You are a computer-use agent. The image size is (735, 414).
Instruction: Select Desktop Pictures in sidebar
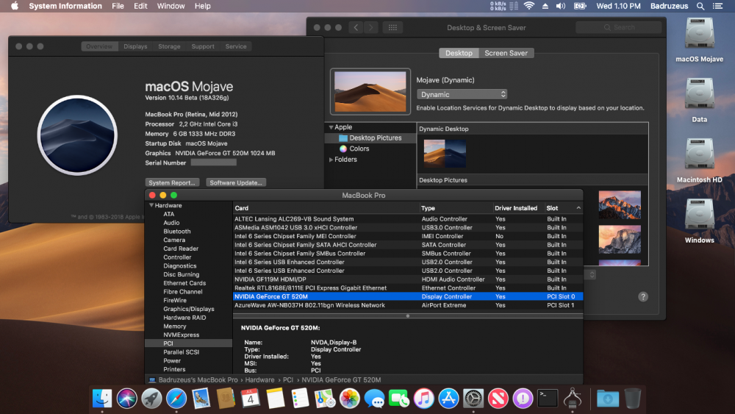tap(370, 138)
